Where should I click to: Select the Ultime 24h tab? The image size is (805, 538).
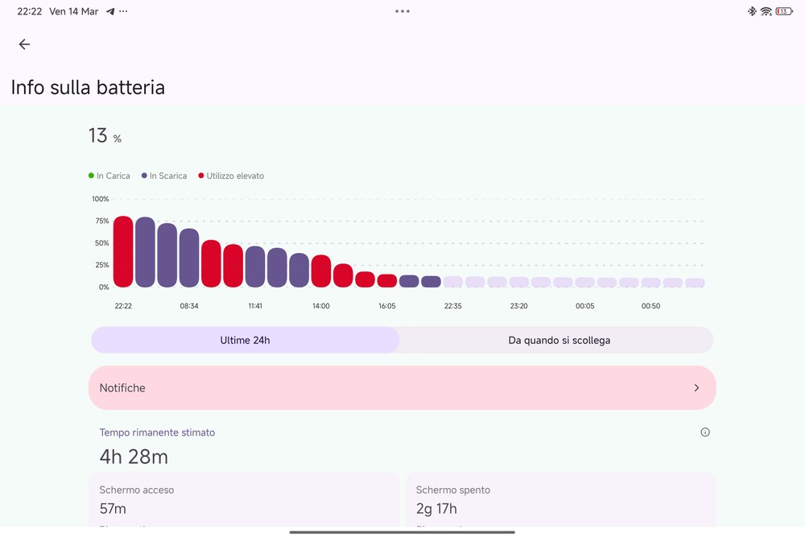point(245,340)
